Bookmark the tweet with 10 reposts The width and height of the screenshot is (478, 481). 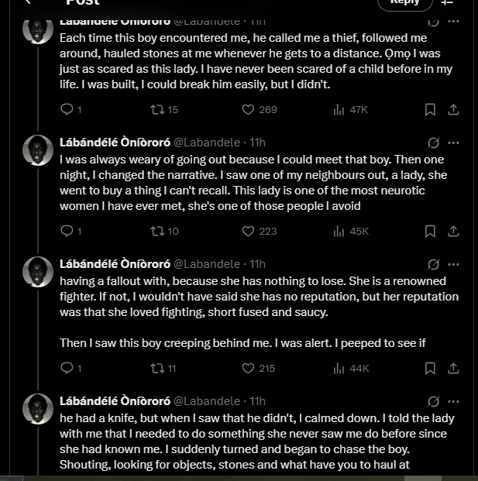[x=430, y=231]
